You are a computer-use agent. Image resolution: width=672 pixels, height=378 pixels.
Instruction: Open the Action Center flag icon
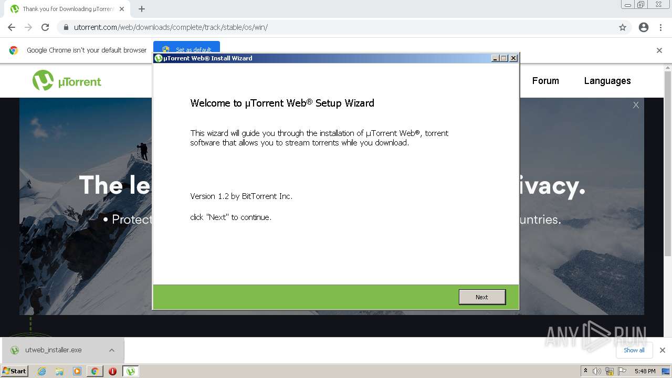[x=622, y=371]
